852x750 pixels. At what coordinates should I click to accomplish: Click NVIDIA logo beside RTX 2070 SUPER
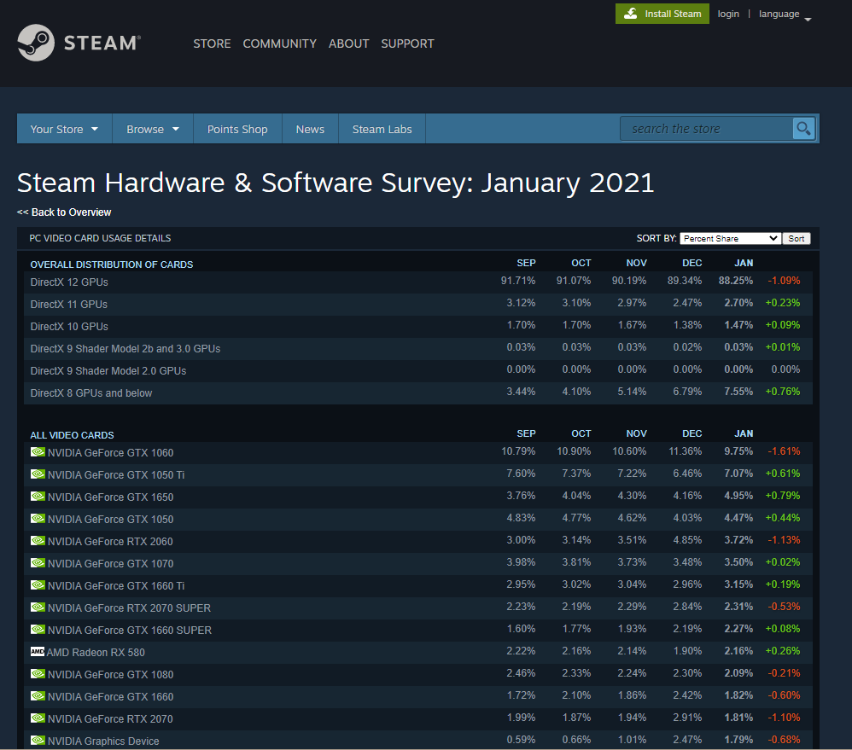pos(38,608)
